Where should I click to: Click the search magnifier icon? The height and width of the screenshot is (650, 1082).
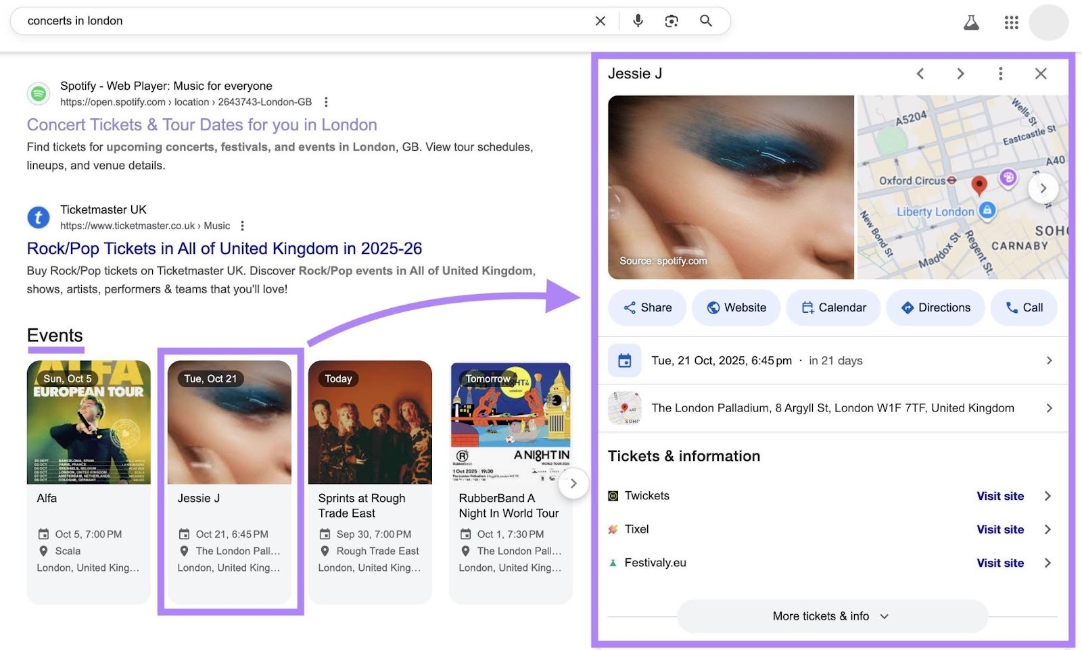pyautogui.click(x=705, y=21)
